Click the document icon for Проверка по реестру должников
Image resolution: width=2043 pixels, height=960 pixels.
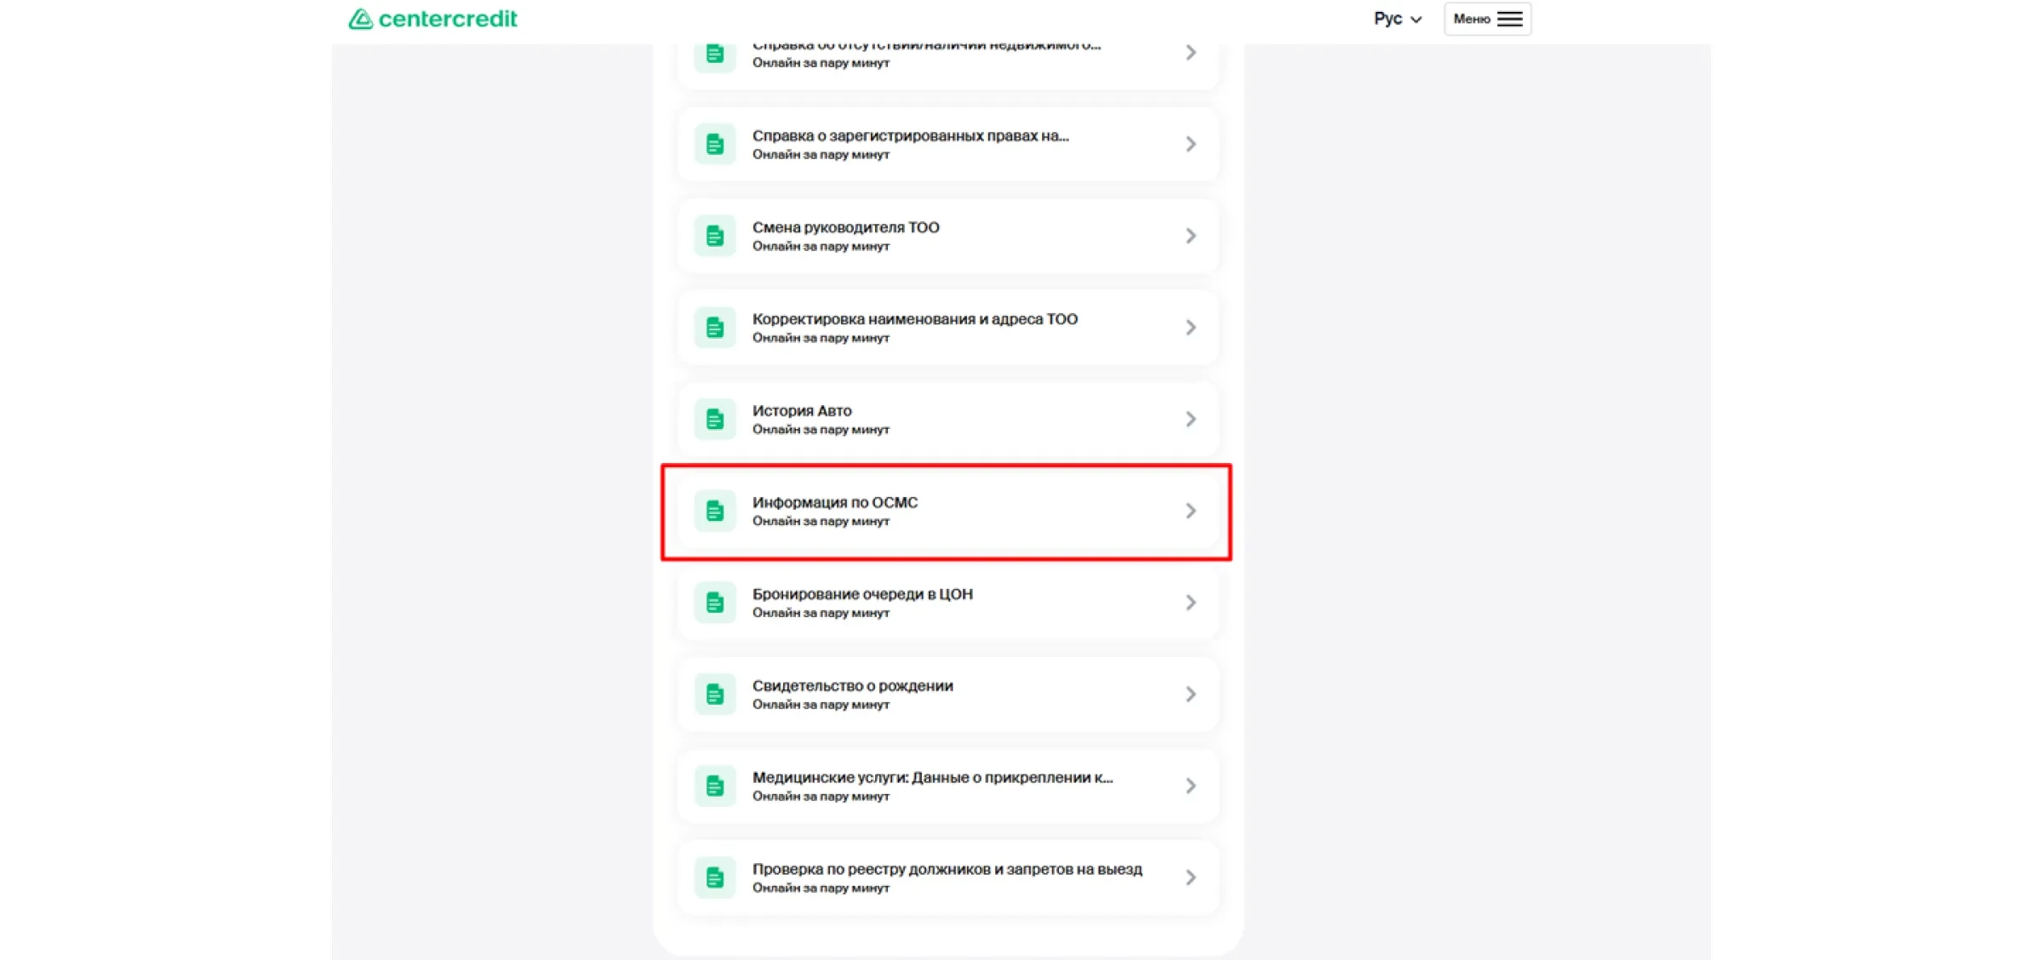715,877
